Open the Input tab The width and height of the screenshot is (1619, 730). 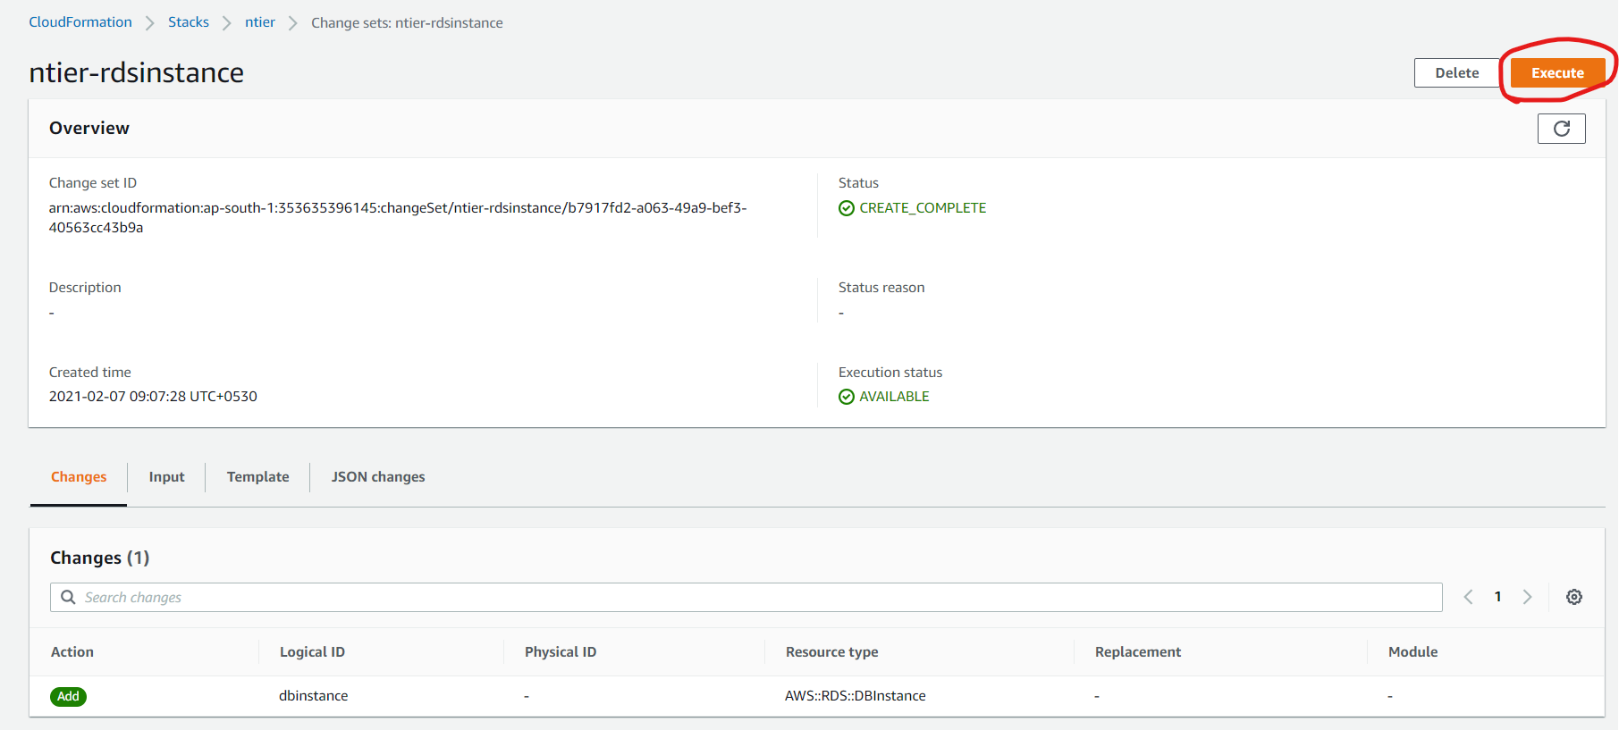pos(166,477)
